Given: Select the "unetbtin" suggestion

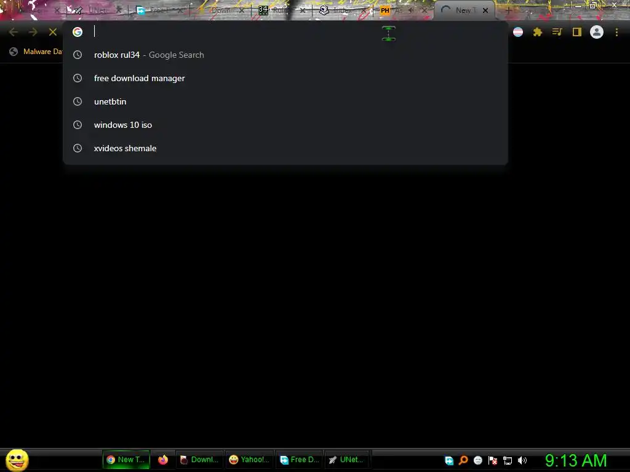Looking at the screenshot, I should click(285, 101).
